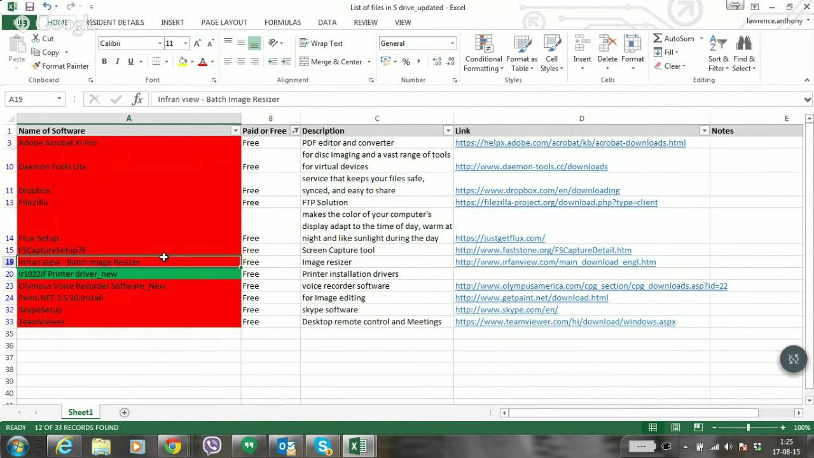The height and width of the screenshot is (458, 814).
Task: Click the Merge & Center button
Action: coord(331,62)
